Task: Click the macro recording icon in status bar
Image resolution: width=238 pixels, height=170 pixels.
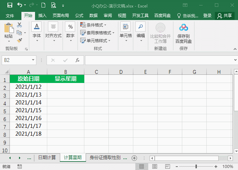Action: click(20, 167)
